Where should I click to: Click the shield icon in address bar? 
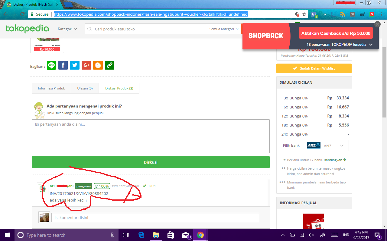pos(297,14)
